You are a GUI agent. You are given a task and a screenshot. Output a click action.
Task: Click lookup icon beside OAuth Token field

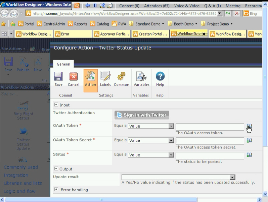[249, 126]
